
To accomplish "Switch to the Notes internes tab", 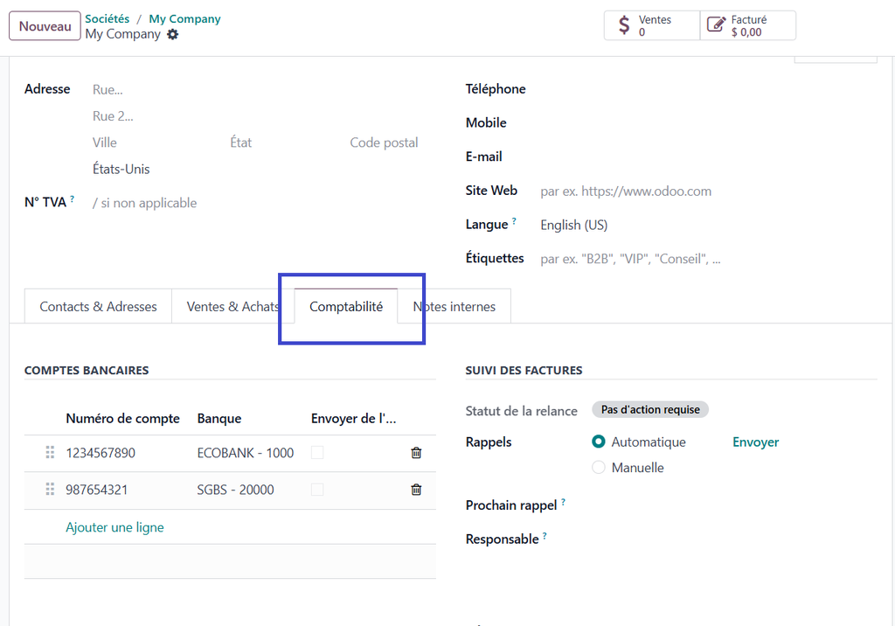I will pyautogui.click(x=454, y=307).
